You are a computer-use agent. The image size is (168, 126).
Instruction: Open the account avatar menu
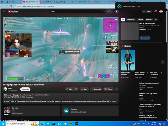coord(161,11)
